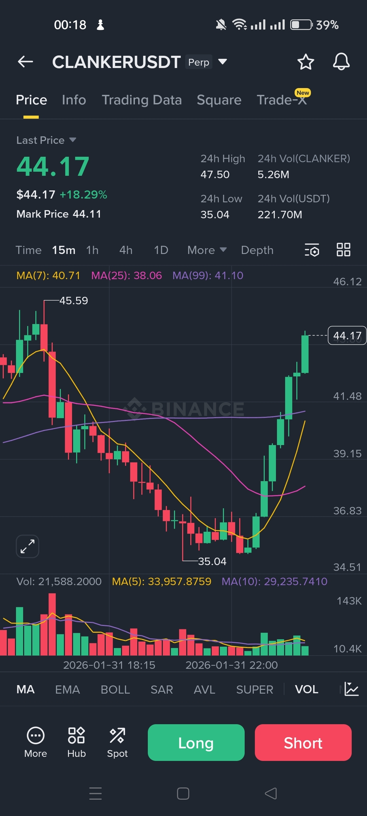Tap the +18.29% change value
The image size is (367, 816).
[83, 194]
